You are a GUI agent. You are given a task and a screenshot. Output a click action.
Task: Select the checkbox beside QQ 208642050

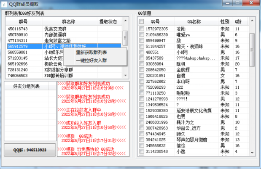[142, 70]
